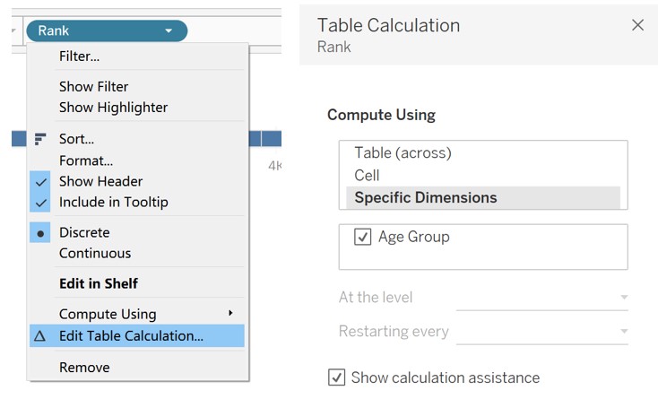The height and width of the screenshot is (399, 658).
Task: Select Specific Dimensions option
Action: [425, 197]
